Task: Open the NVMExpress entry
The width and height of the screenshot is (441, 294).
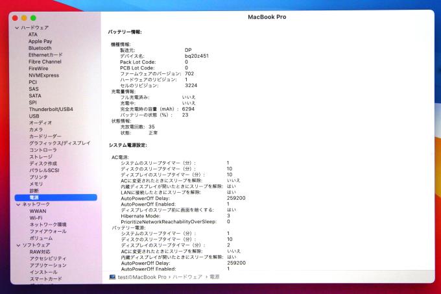Action: point(44,75)
